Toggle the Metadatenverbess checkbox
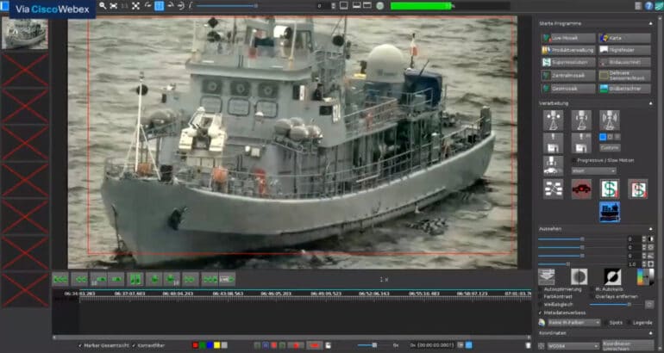The image size is (664, 353). coord(541,313)
